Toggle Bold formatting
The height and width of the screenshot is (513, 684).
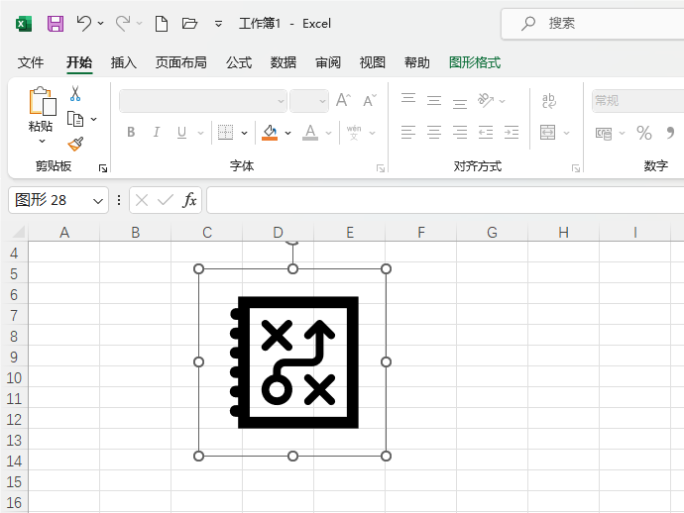click(131, 132)
